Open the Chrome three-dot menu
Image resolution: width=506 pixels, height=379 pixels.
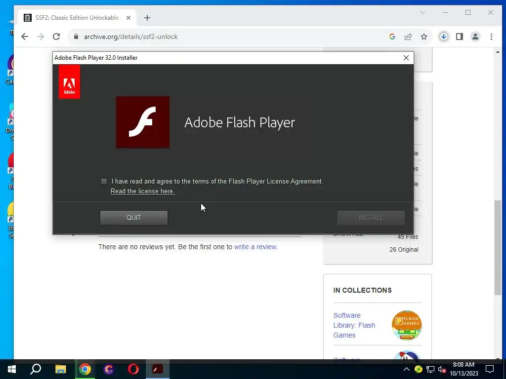pyautogui.click(x=491, y=37)
